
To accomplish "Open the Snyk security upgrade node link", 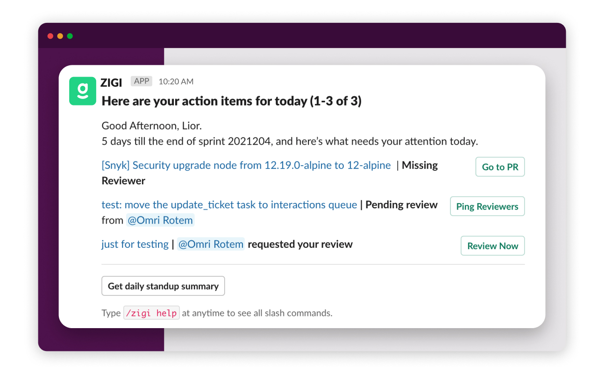I will click(x=246, y=165).
